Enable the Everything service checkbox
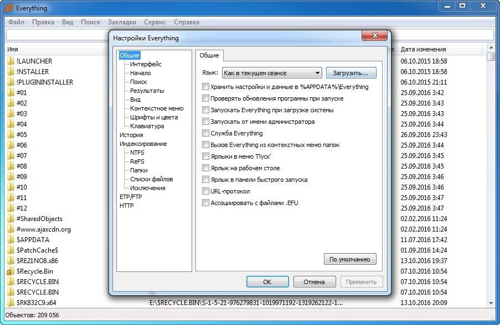Viewport: 500px width, 325px height. [205, 133]
